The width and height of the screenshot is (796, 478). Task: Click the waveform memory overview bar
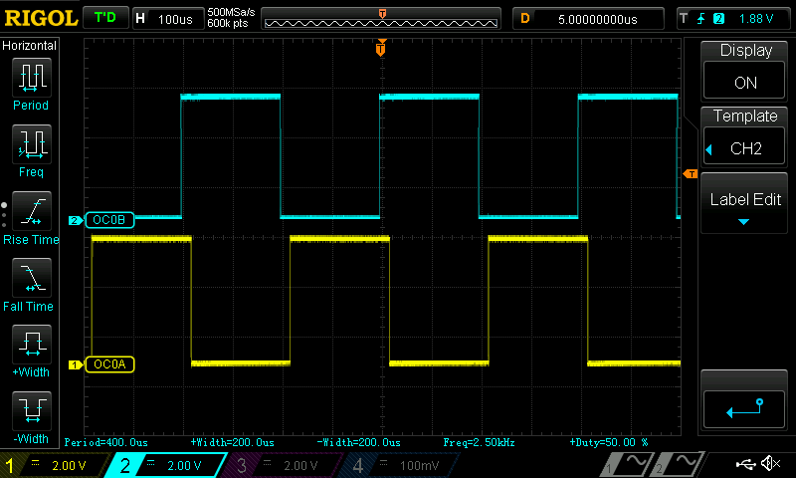381,19
